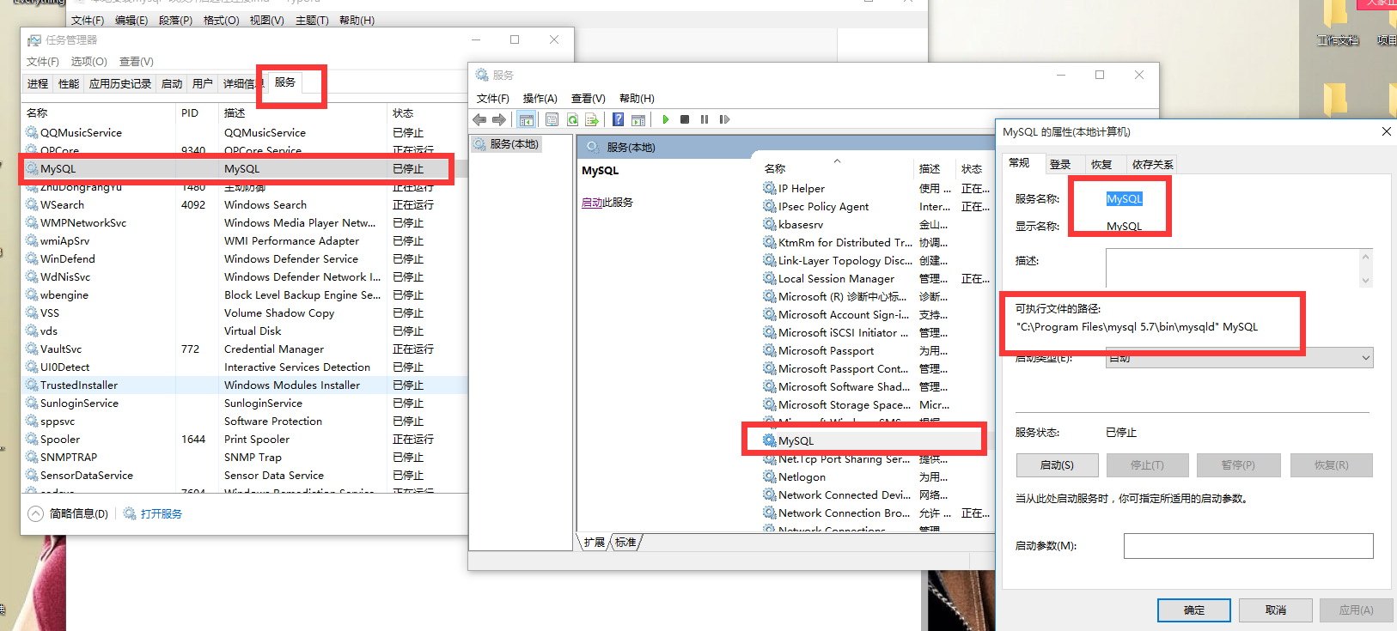Click 启动(S) button in MySQL properties
This screenshot has height=631, width=1397.
[1057, 465]
